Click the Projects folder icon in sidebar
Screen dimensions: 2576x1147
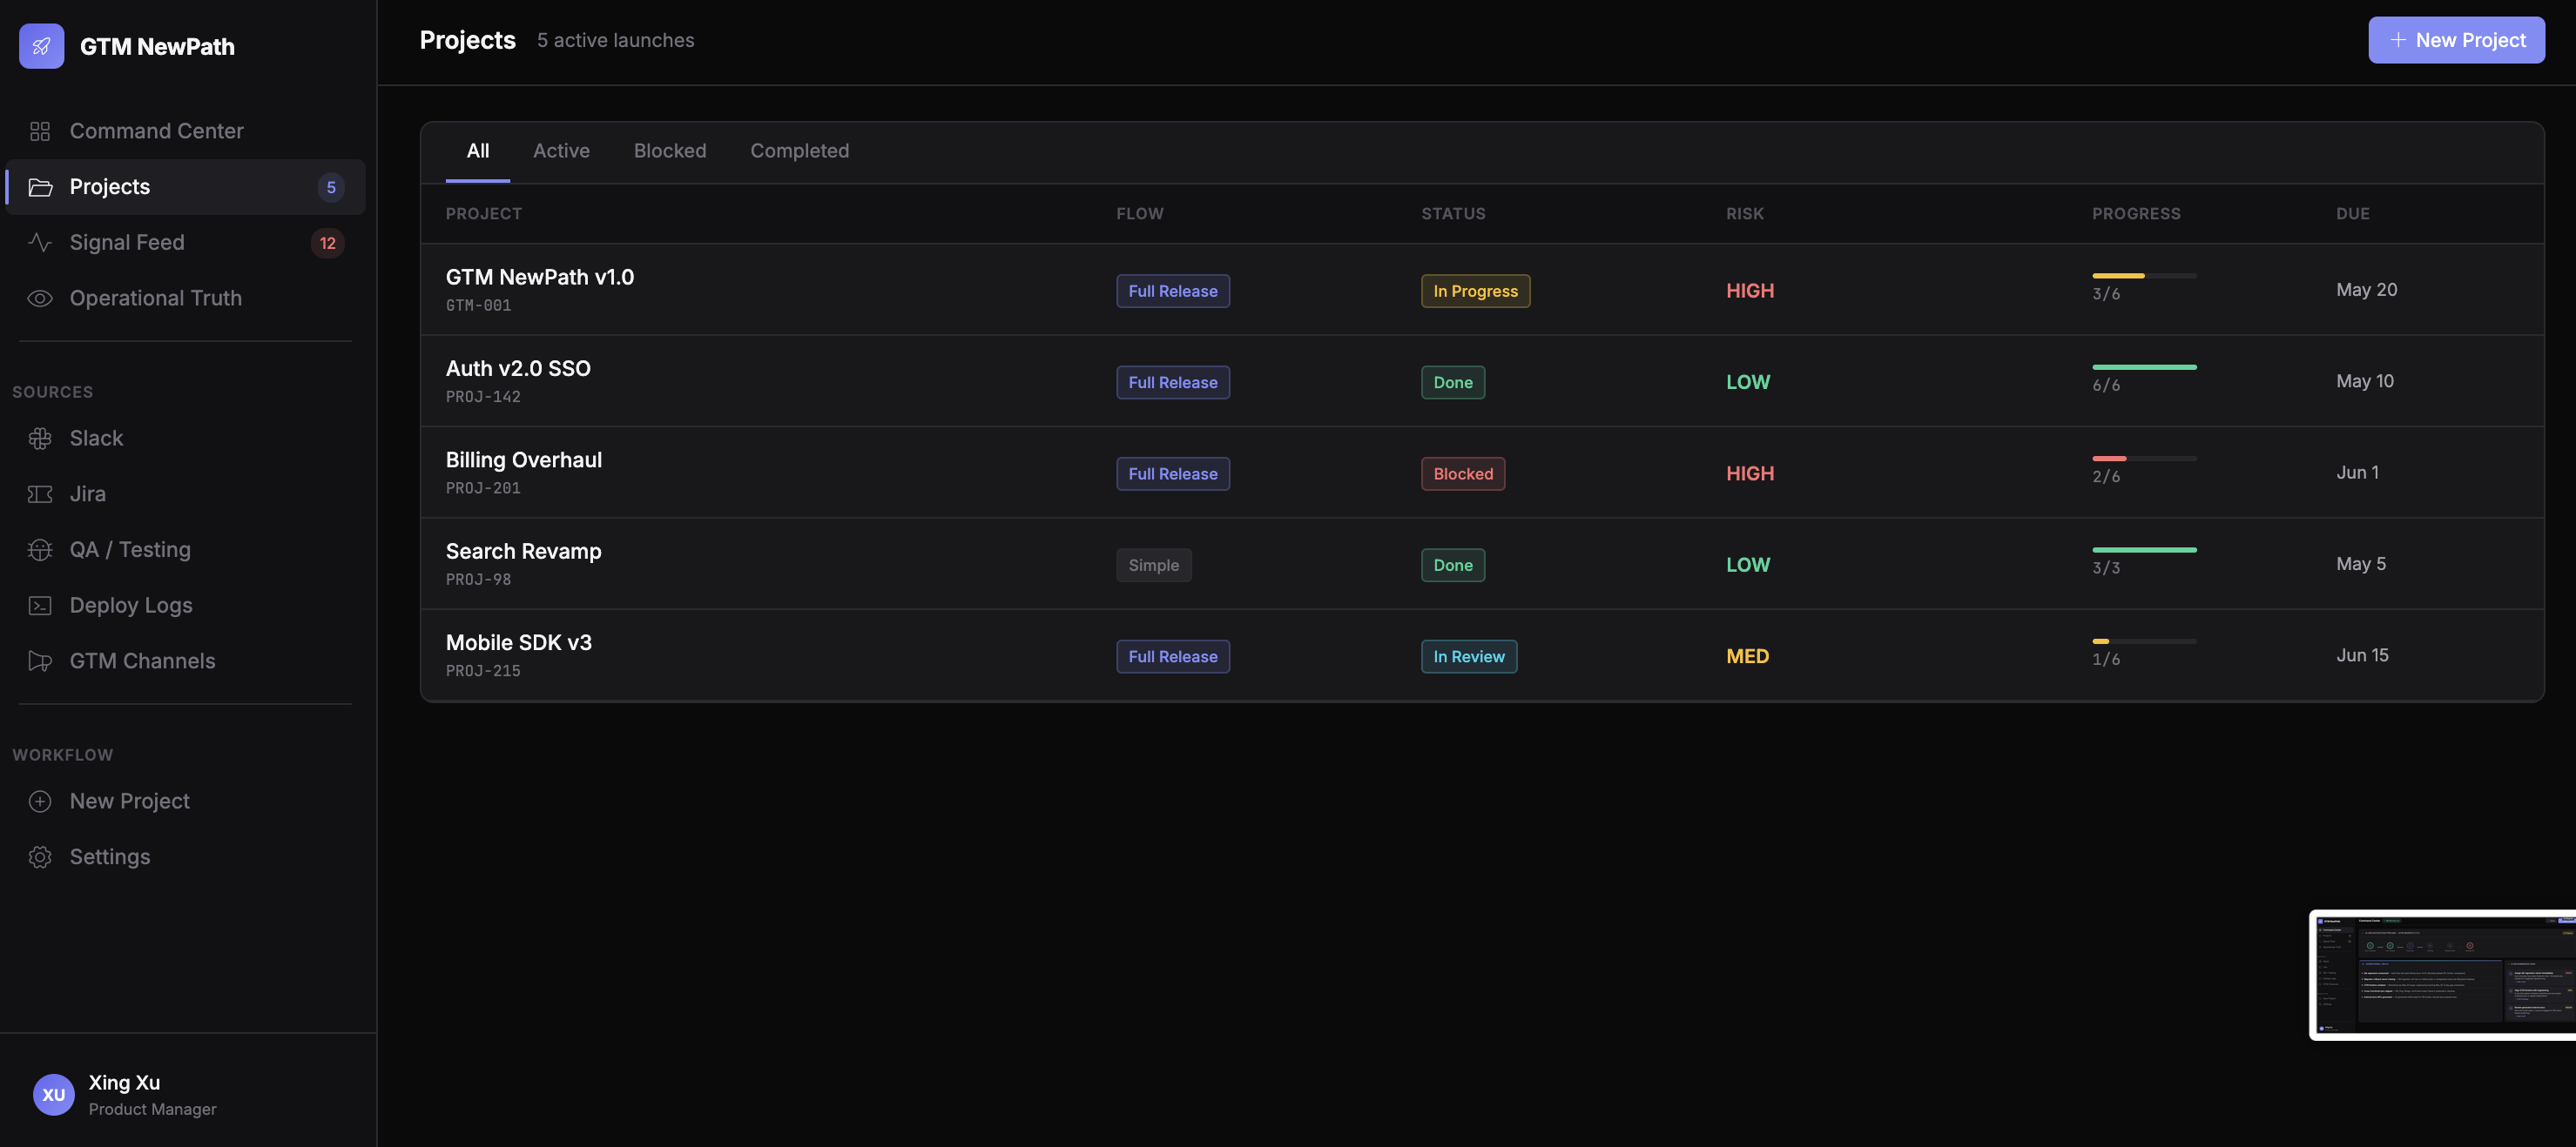(40, 187)
